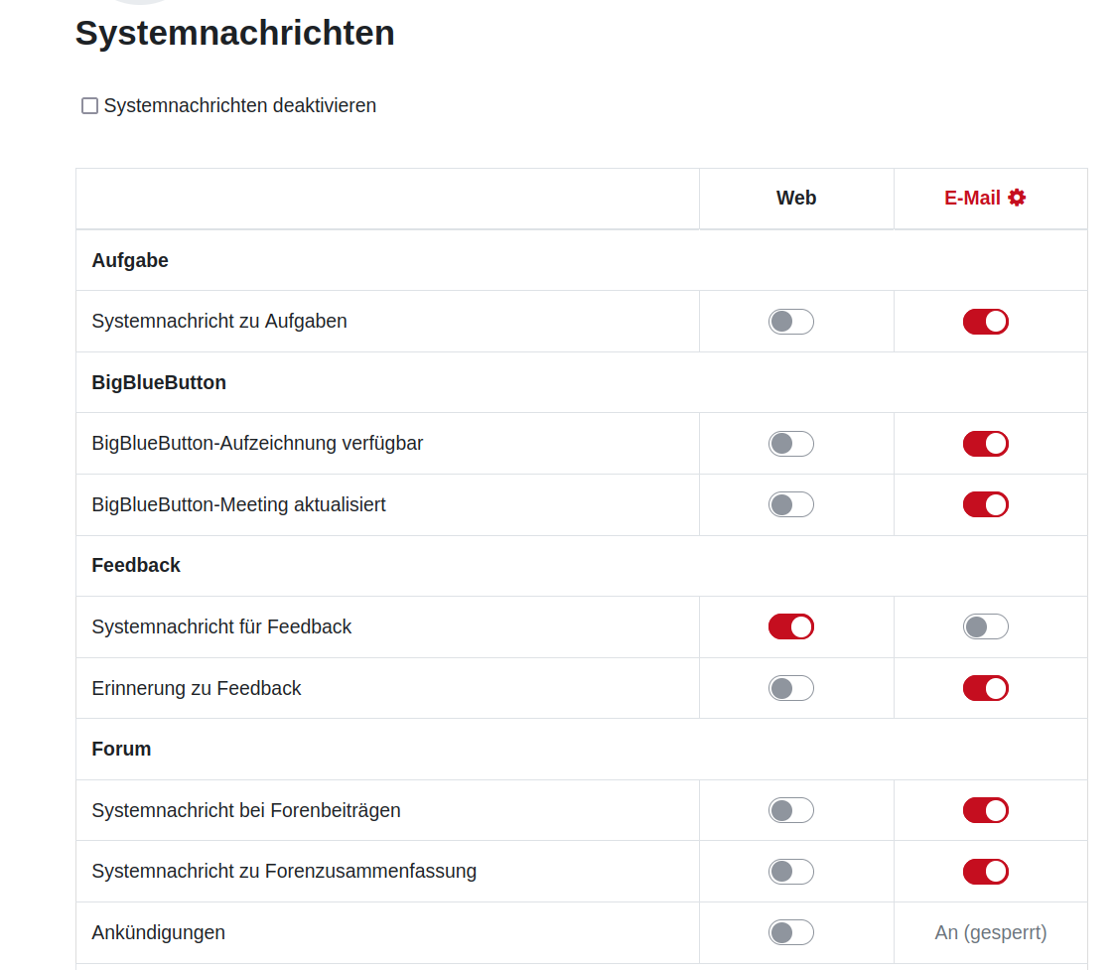The image size is (1116, 970).
Task: Enable Web toggle for BigBlueButton-Meeting aktualisiert
Action: point(790,504)
